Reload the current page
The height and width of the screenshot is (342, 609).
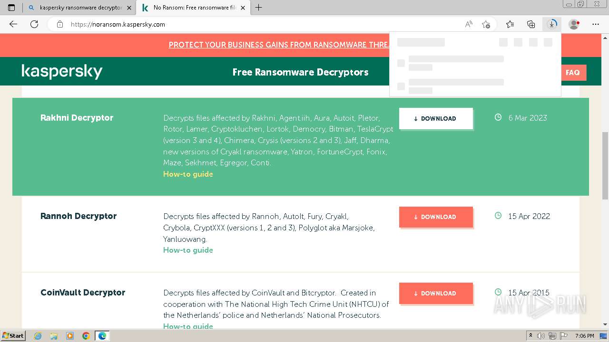point(34,24)
